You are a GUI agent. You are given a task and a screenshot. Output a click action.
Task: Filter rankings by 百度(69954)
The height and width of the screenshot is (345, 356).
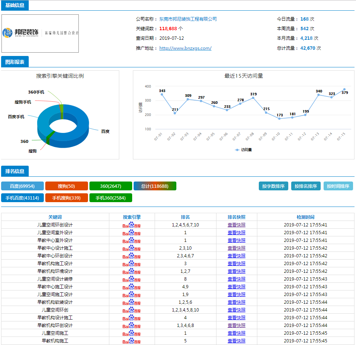click(x=22, y=186)
